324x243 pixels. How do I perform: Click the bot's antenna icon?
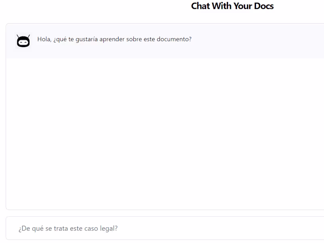point(23,36)
